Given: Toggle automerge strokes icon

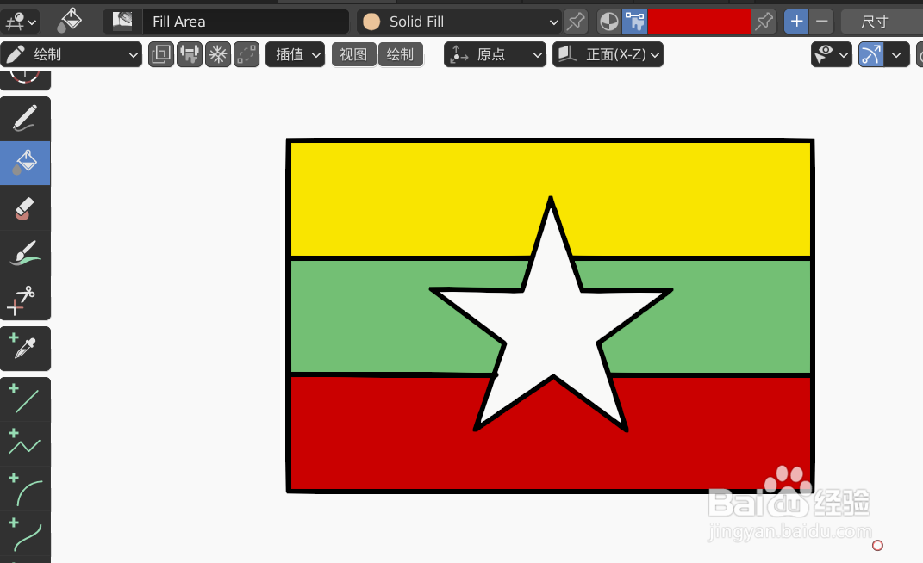Looking at the screenshot, I should tap(246, 55).
